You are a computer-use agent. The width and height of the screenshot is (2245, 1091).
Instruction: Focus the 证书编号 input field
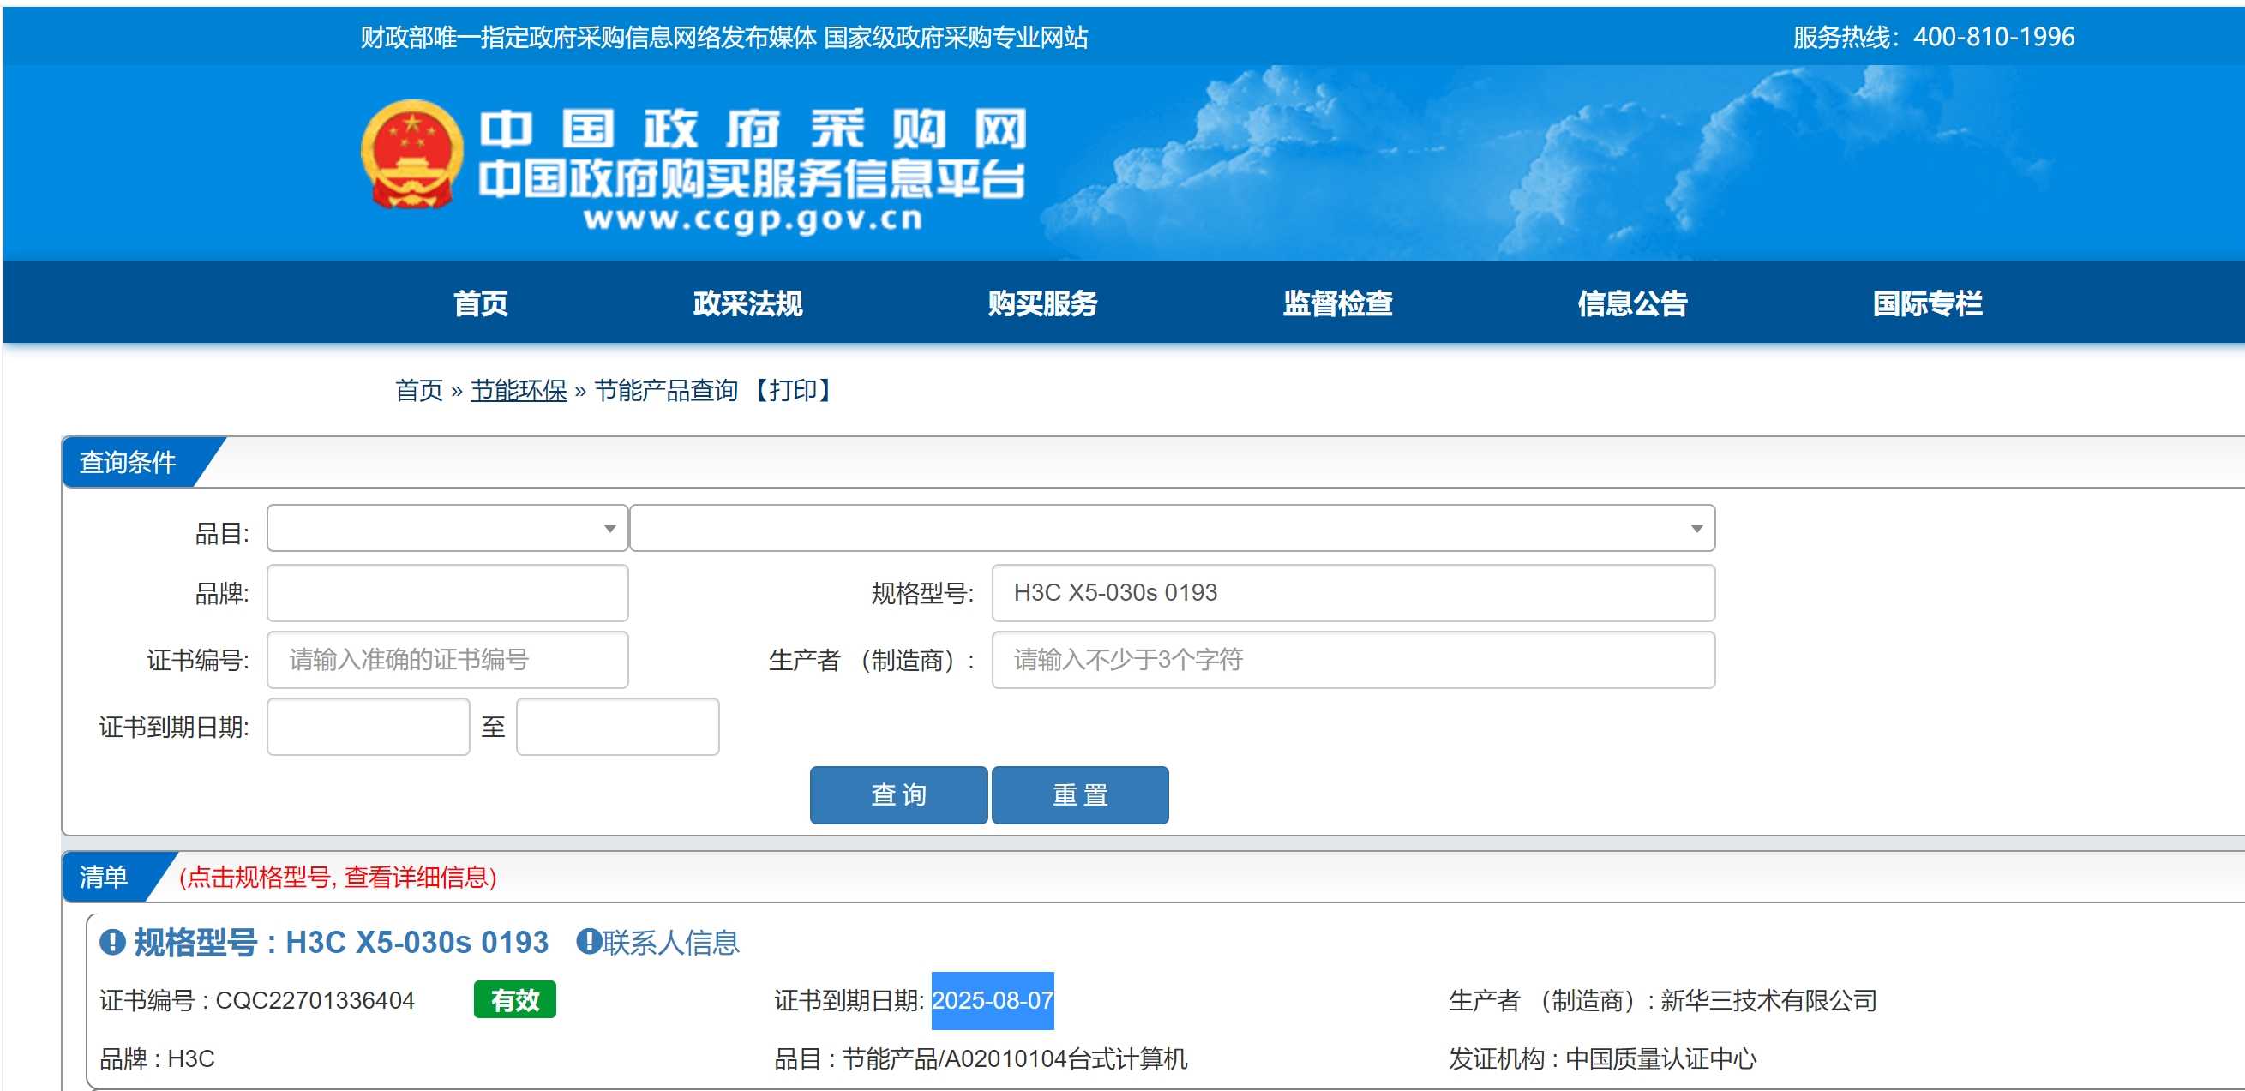tap(447, 660)
